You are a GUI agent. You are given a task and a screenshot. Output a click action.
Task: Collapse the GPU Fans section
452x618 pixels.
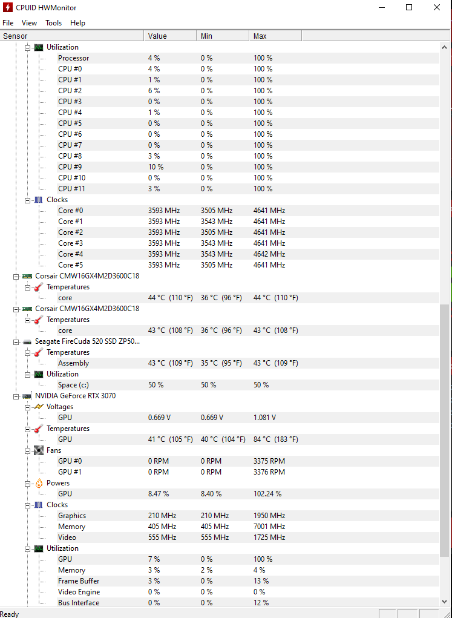[x=27, y=450]
